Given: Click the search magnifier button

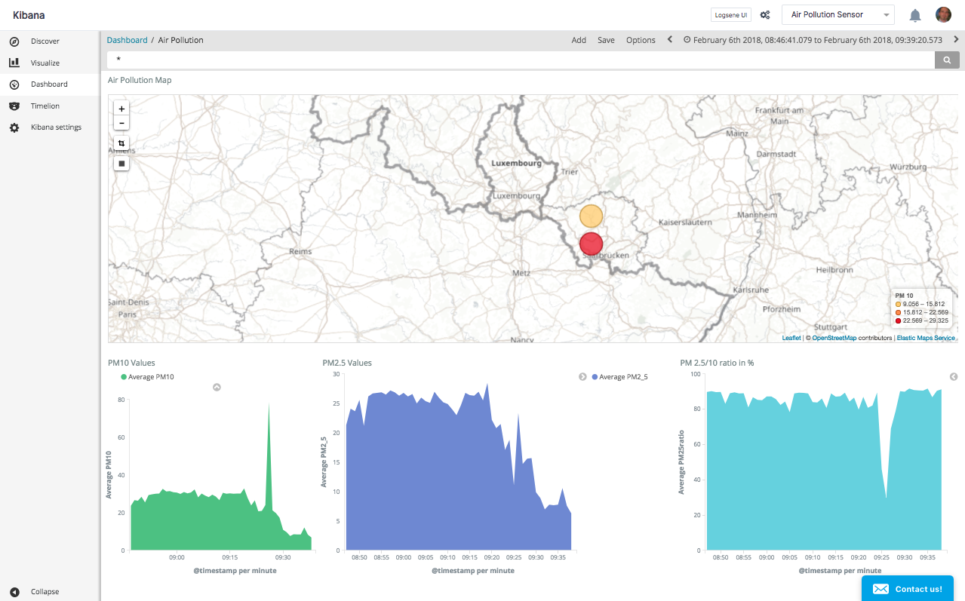Looking at the screenshot, I should pos(947,60).
